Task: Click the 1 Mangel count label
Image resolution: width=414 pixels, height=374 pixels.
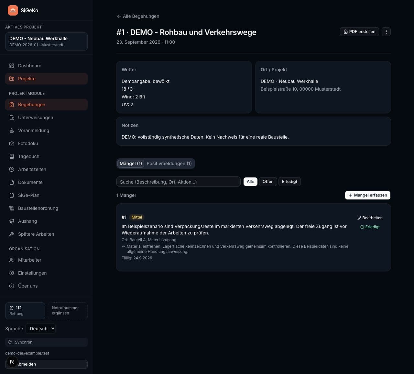Action: pos(126,195)
